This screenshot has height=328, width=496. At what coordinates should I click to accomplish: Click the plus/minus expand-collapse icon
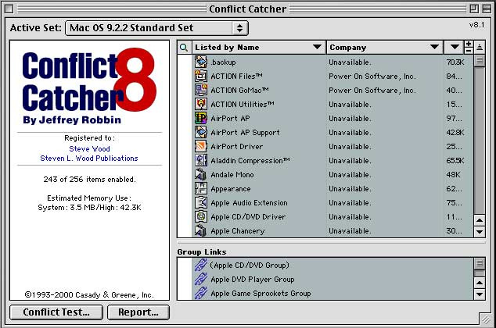click(x=469, y=48)
